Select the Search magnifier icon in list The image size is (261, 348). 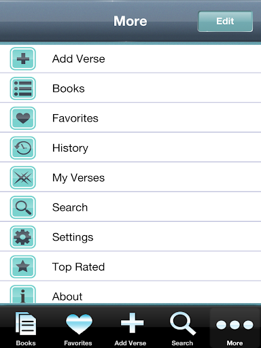tap(23, 207)
